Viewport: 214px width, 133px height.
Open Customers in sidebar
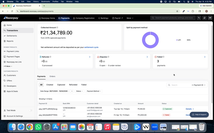click(x=11, y=75)
